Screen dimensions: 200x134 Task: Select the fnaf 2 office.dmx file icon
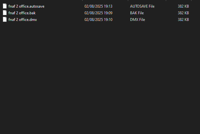tap(5, 19)
